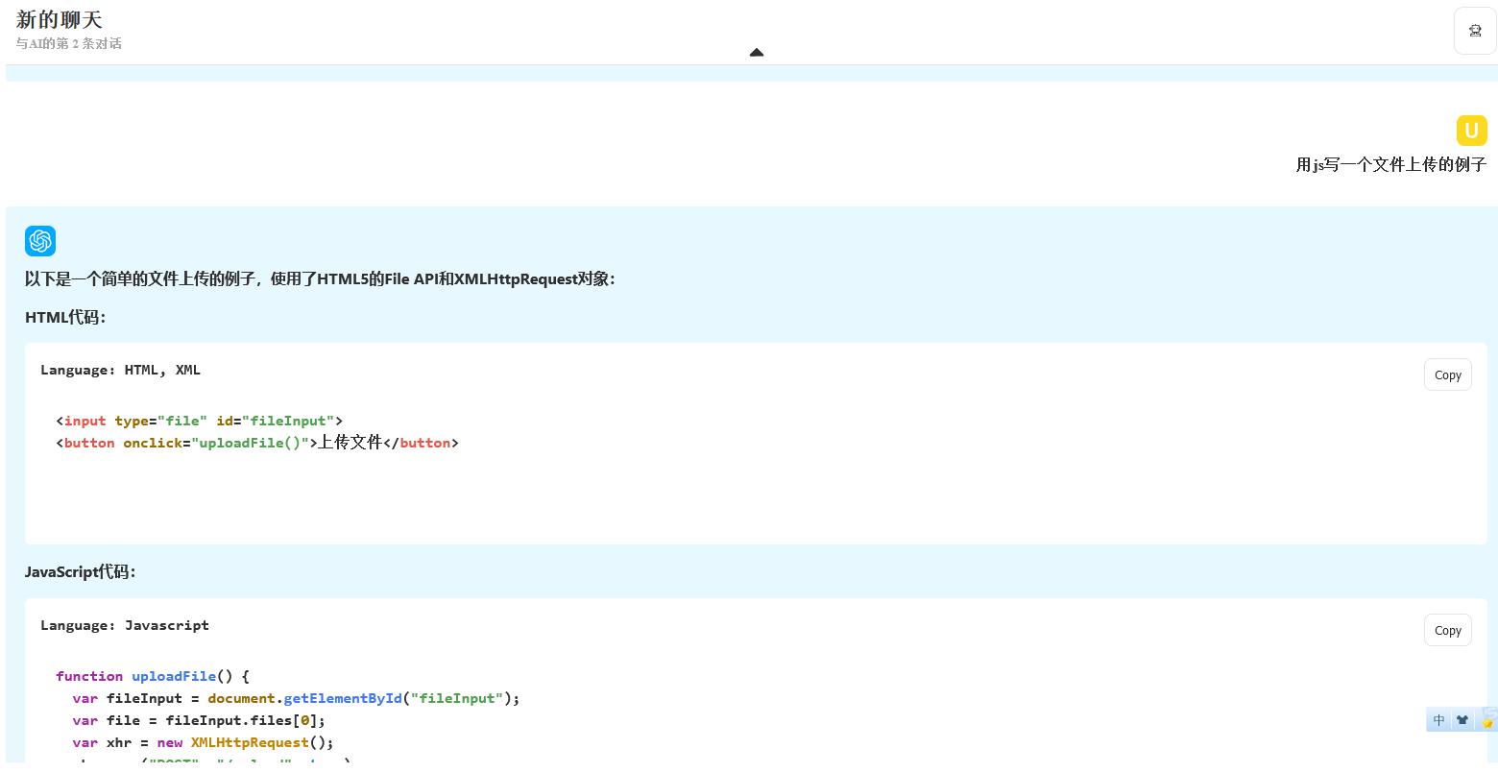
Task: Copy the HTML code block
Action: point(1447,375)
